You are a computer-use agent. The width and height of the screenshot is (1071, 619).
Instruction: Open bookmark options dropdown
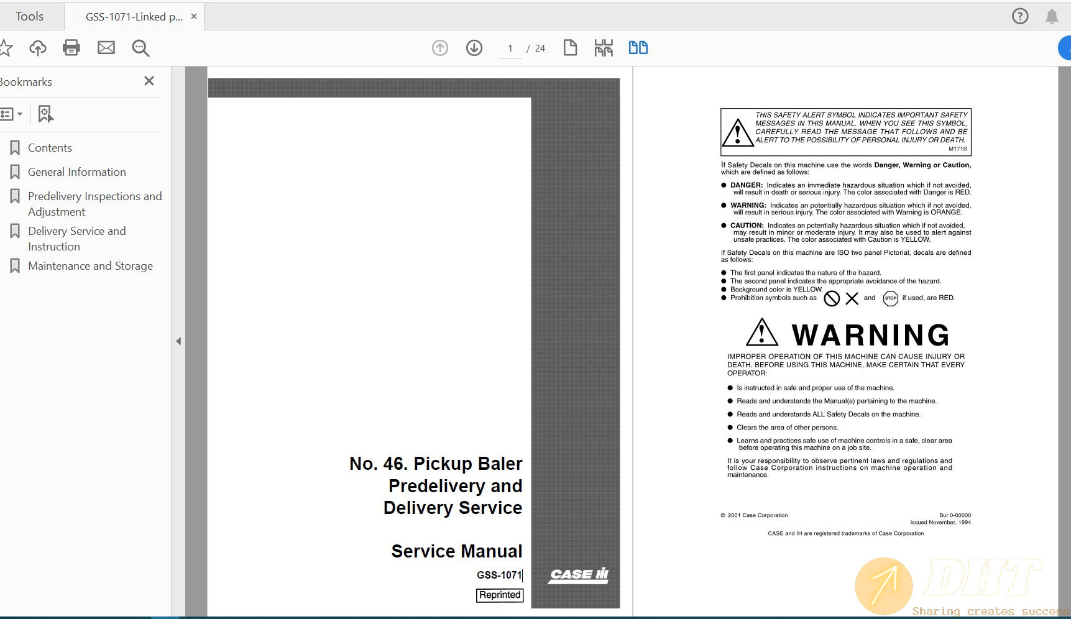pyautogui.click(x=11, y=114)
